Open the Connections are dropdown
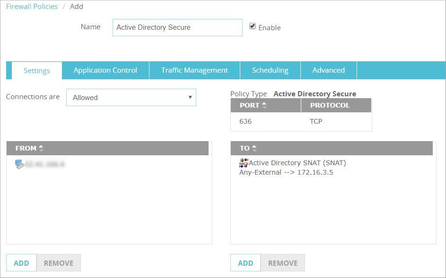The width and height of the screenshot is (446, 278). pyautogui.click(x=131, y=98)
